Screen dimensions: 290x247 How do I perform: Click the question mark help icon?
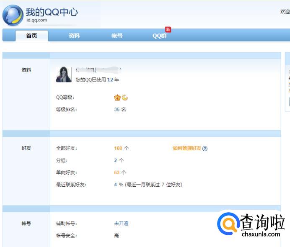point(205,149)
